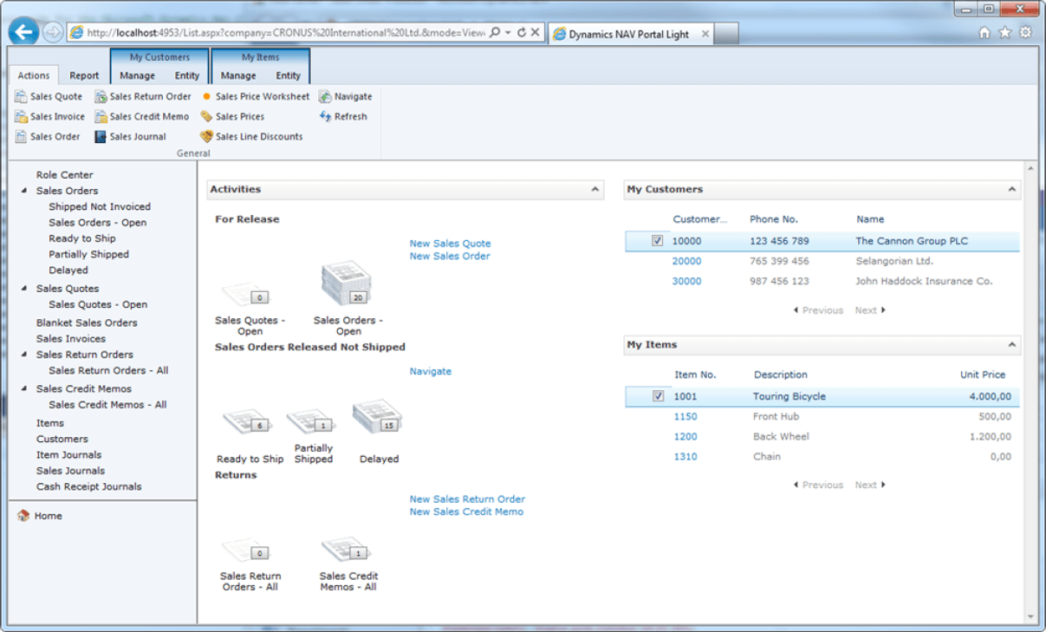
Task: Open item number 1310 link
Action: tap(685, 456)
